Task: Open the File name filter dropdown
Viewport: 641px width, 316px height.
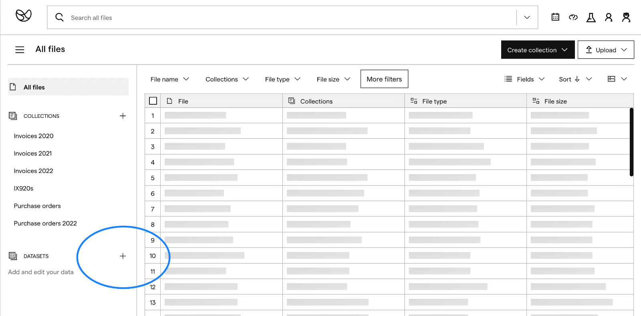Action: [x=170, y=79]
